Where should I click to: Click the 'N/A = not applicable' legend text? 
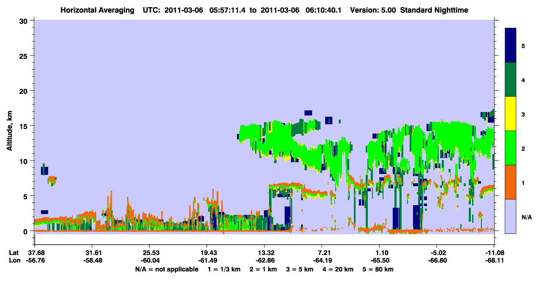click(167, 269)
